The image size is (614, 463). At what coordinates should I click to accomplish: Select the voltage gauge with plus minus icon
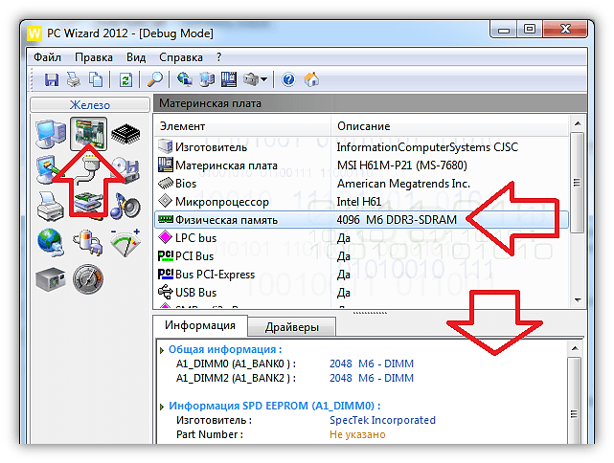pyautogui.click(x=125, y=242)
